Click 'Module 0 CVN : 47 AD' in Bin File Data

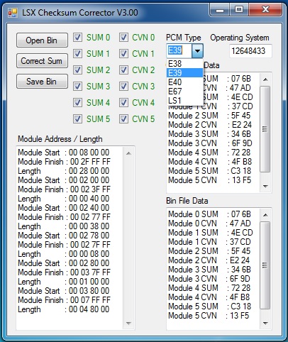[209, 224]
